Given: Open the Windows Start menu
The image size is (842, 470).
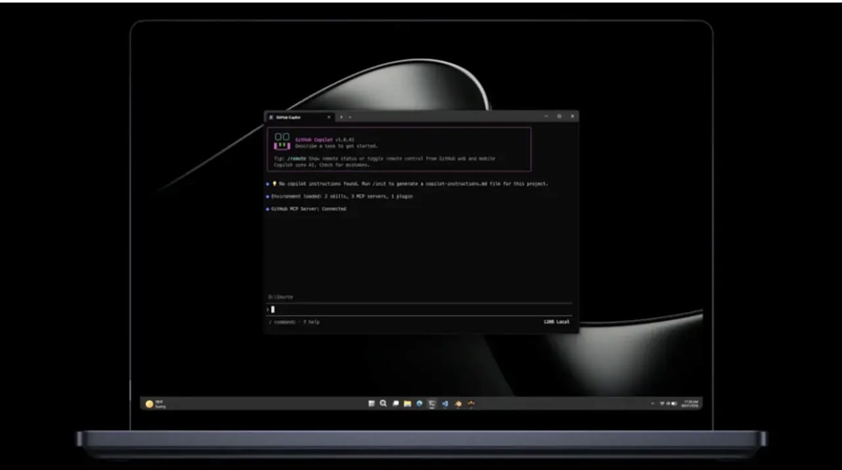Looking at the screenshot, I should click(x=371, y=403).
